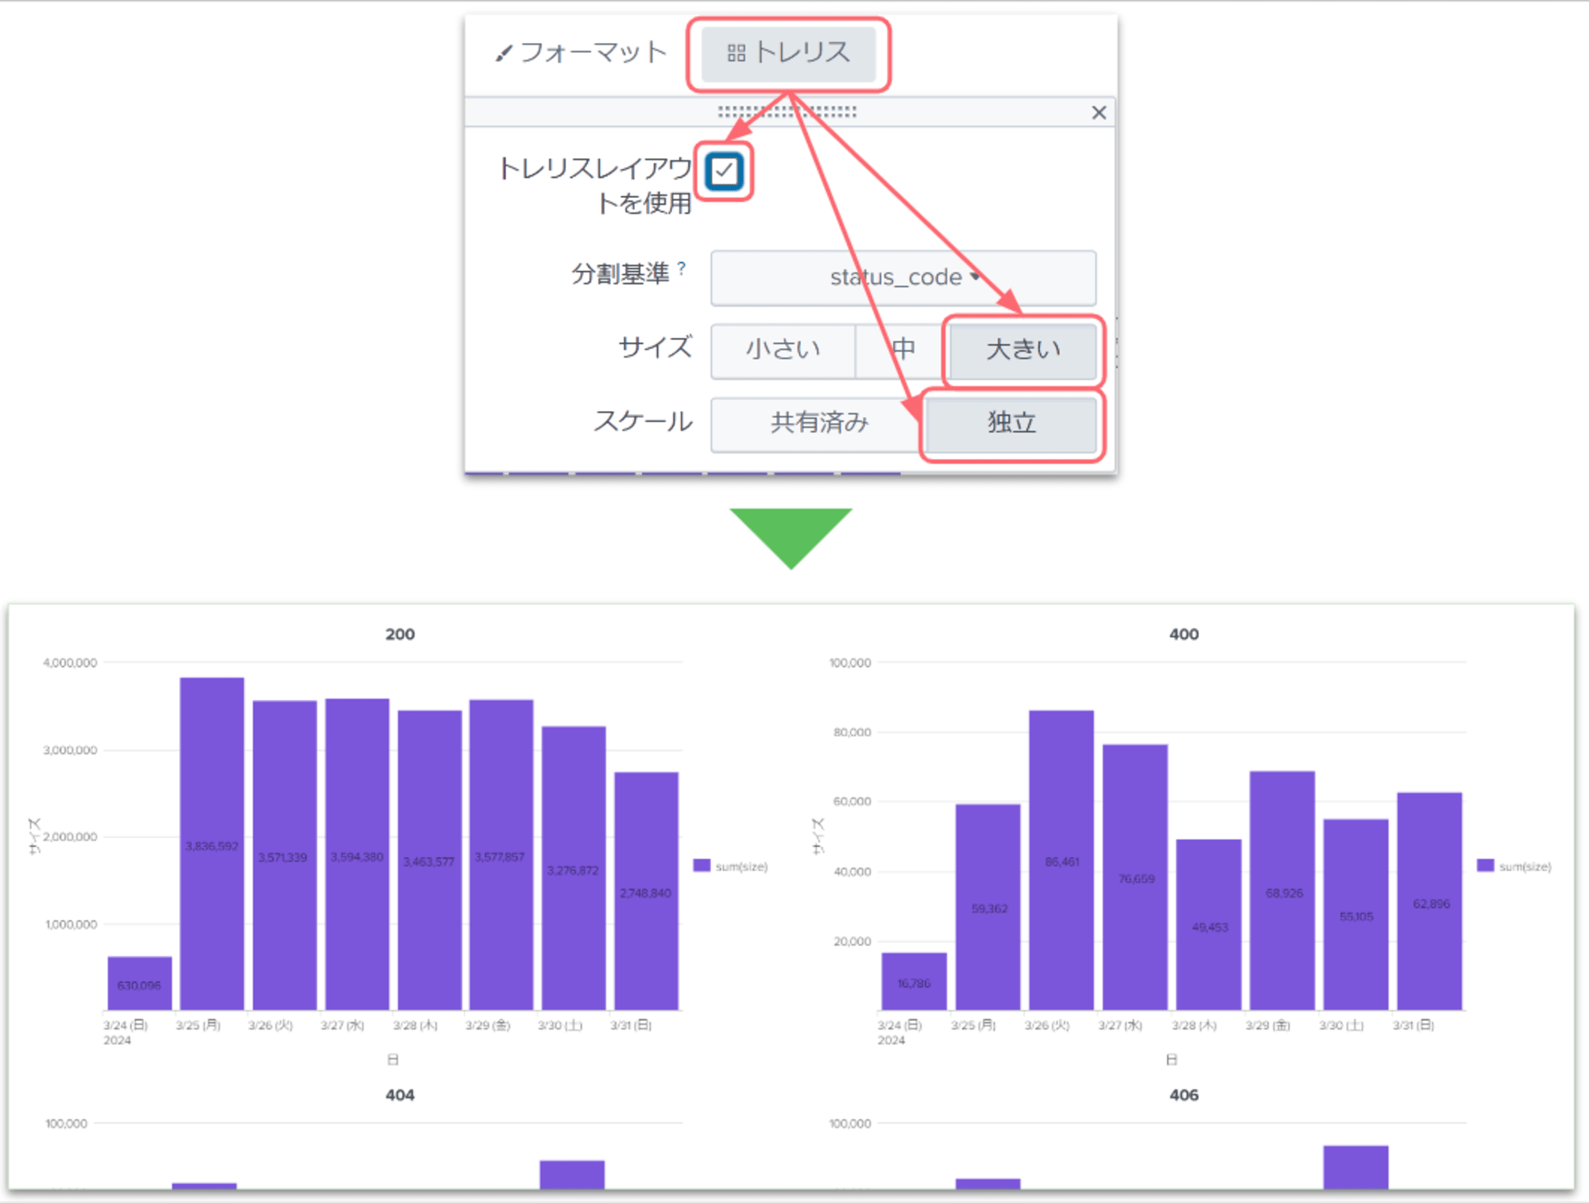This screenshot has height=1203, width=1589.
Task: Click the 55,105 bar in chart 400
Action: [1356, 915]
